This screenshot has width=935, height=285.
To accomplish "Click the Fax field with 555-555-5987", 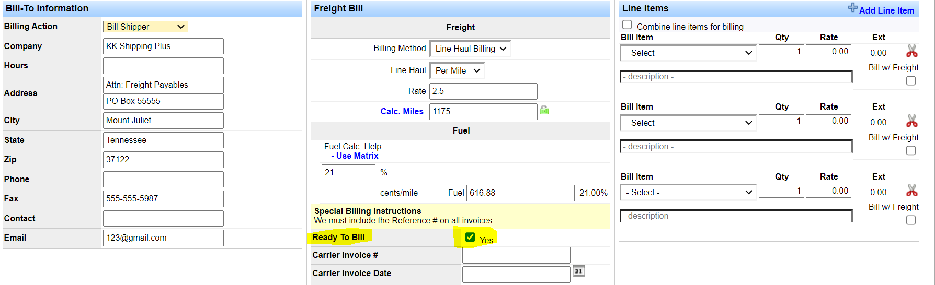I will coord(163,199).
